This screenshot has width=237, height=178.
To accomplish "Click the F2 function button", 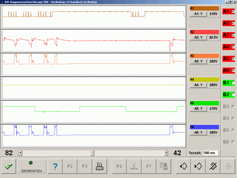I will pyautogui.click(x=70, y=167).
